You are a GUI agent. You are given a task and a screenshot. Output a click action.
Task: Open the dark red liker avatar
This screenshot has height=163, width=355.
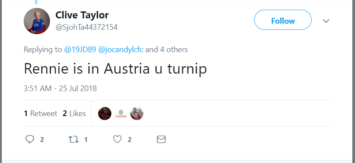point(105,113)
